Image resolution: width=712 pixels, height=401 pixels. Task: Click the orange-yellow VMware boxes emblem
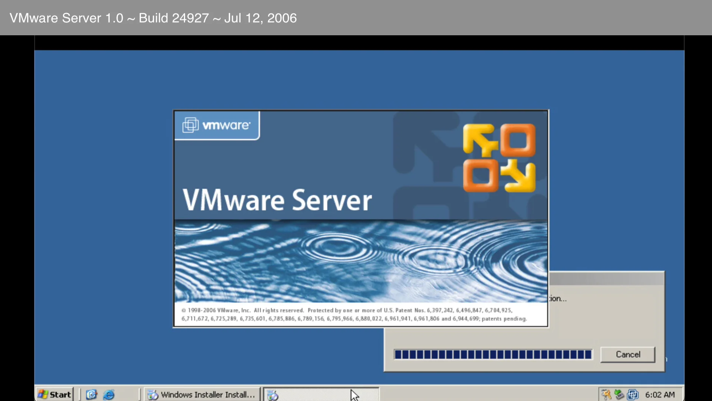coord(499,158)
